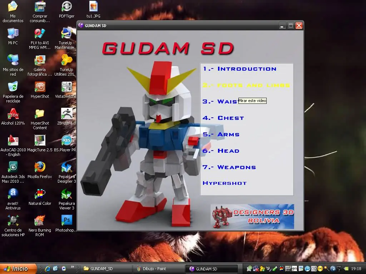
Task: Open the Hypershot menu entry
Action: pos(224,183)
